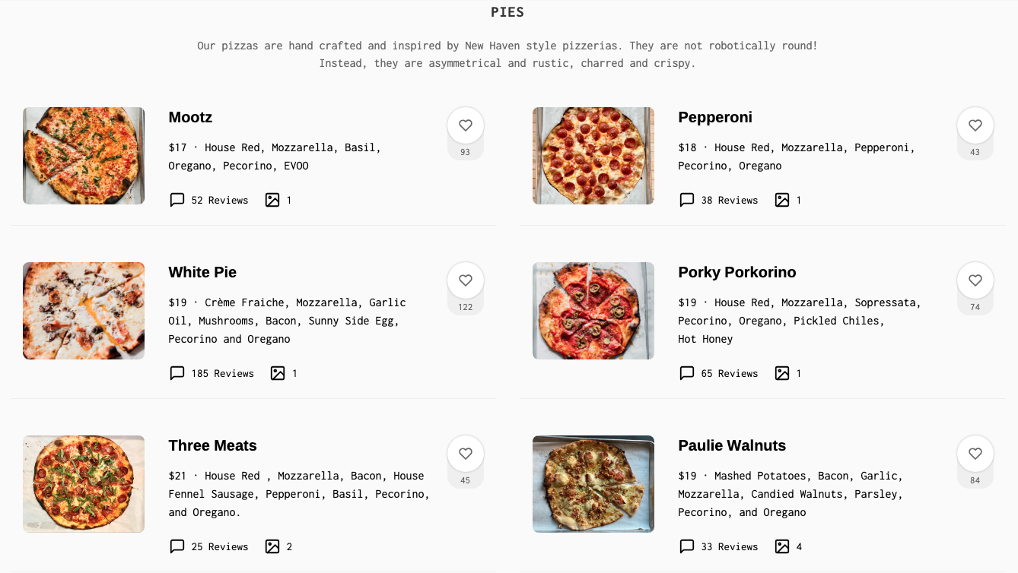Like the Paulie Walnuts pie
1018x573 pixels.
coord(975,454)
